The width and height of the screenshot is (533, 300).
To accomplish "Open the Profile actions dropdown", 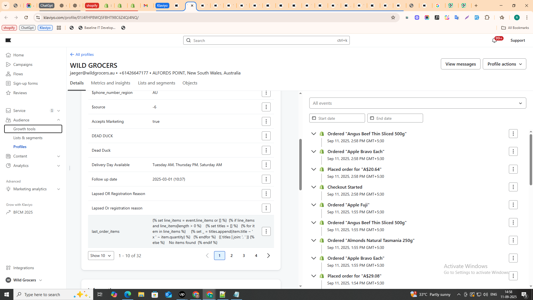I will [504, 64].
